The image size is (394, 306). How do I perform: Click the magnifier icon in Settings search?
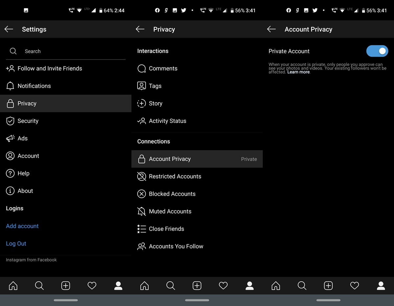[x=13, y=51]
